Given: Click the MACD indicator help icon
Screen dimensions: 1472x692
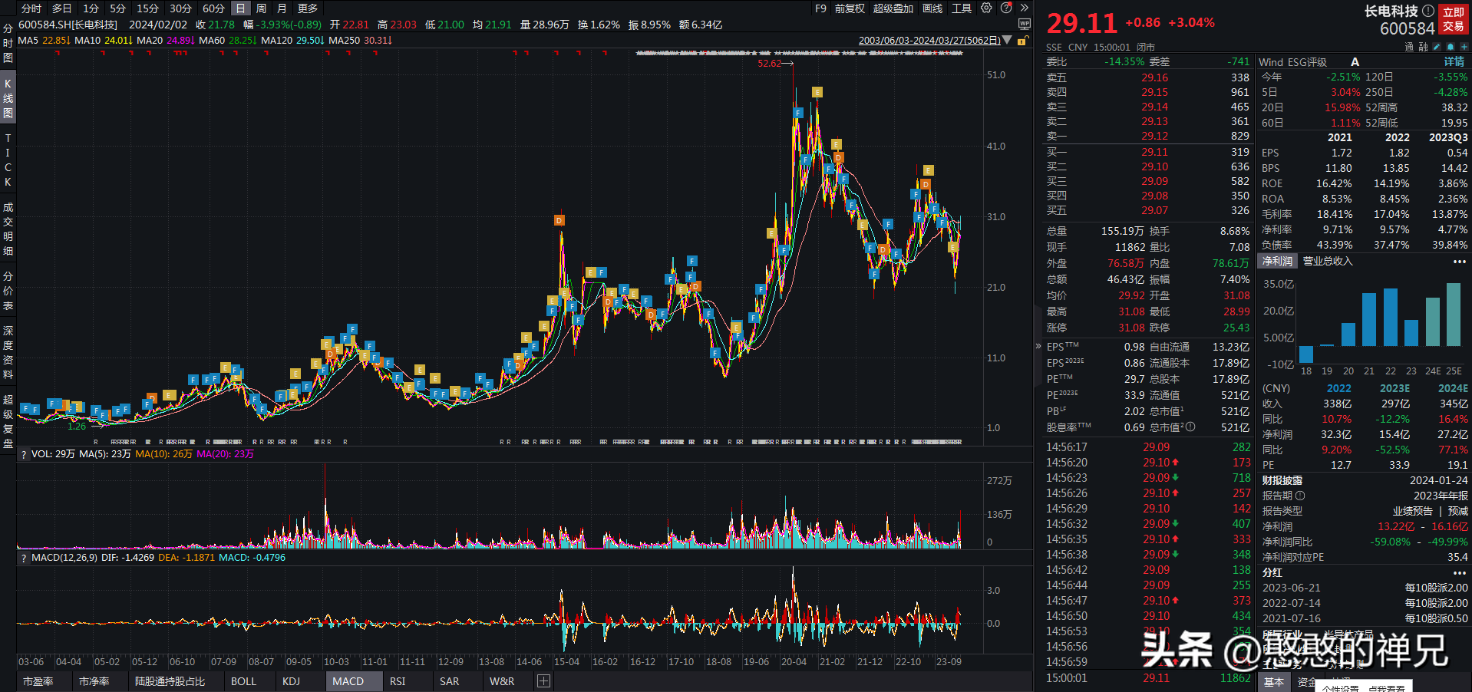Looking at the screenshot, I should tap(24, 559).
